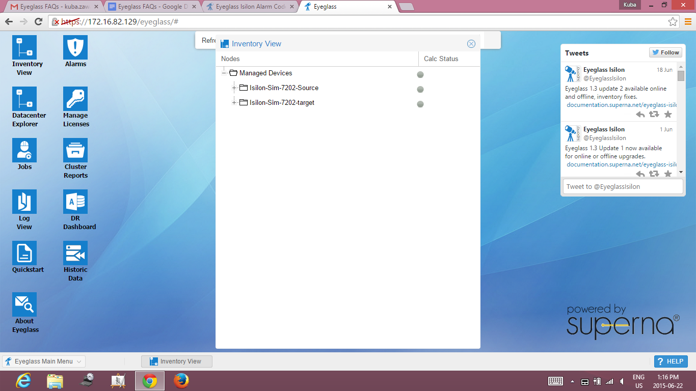Open second tweet documentation link
Viewport: 696px width, 391px height.
621,164
